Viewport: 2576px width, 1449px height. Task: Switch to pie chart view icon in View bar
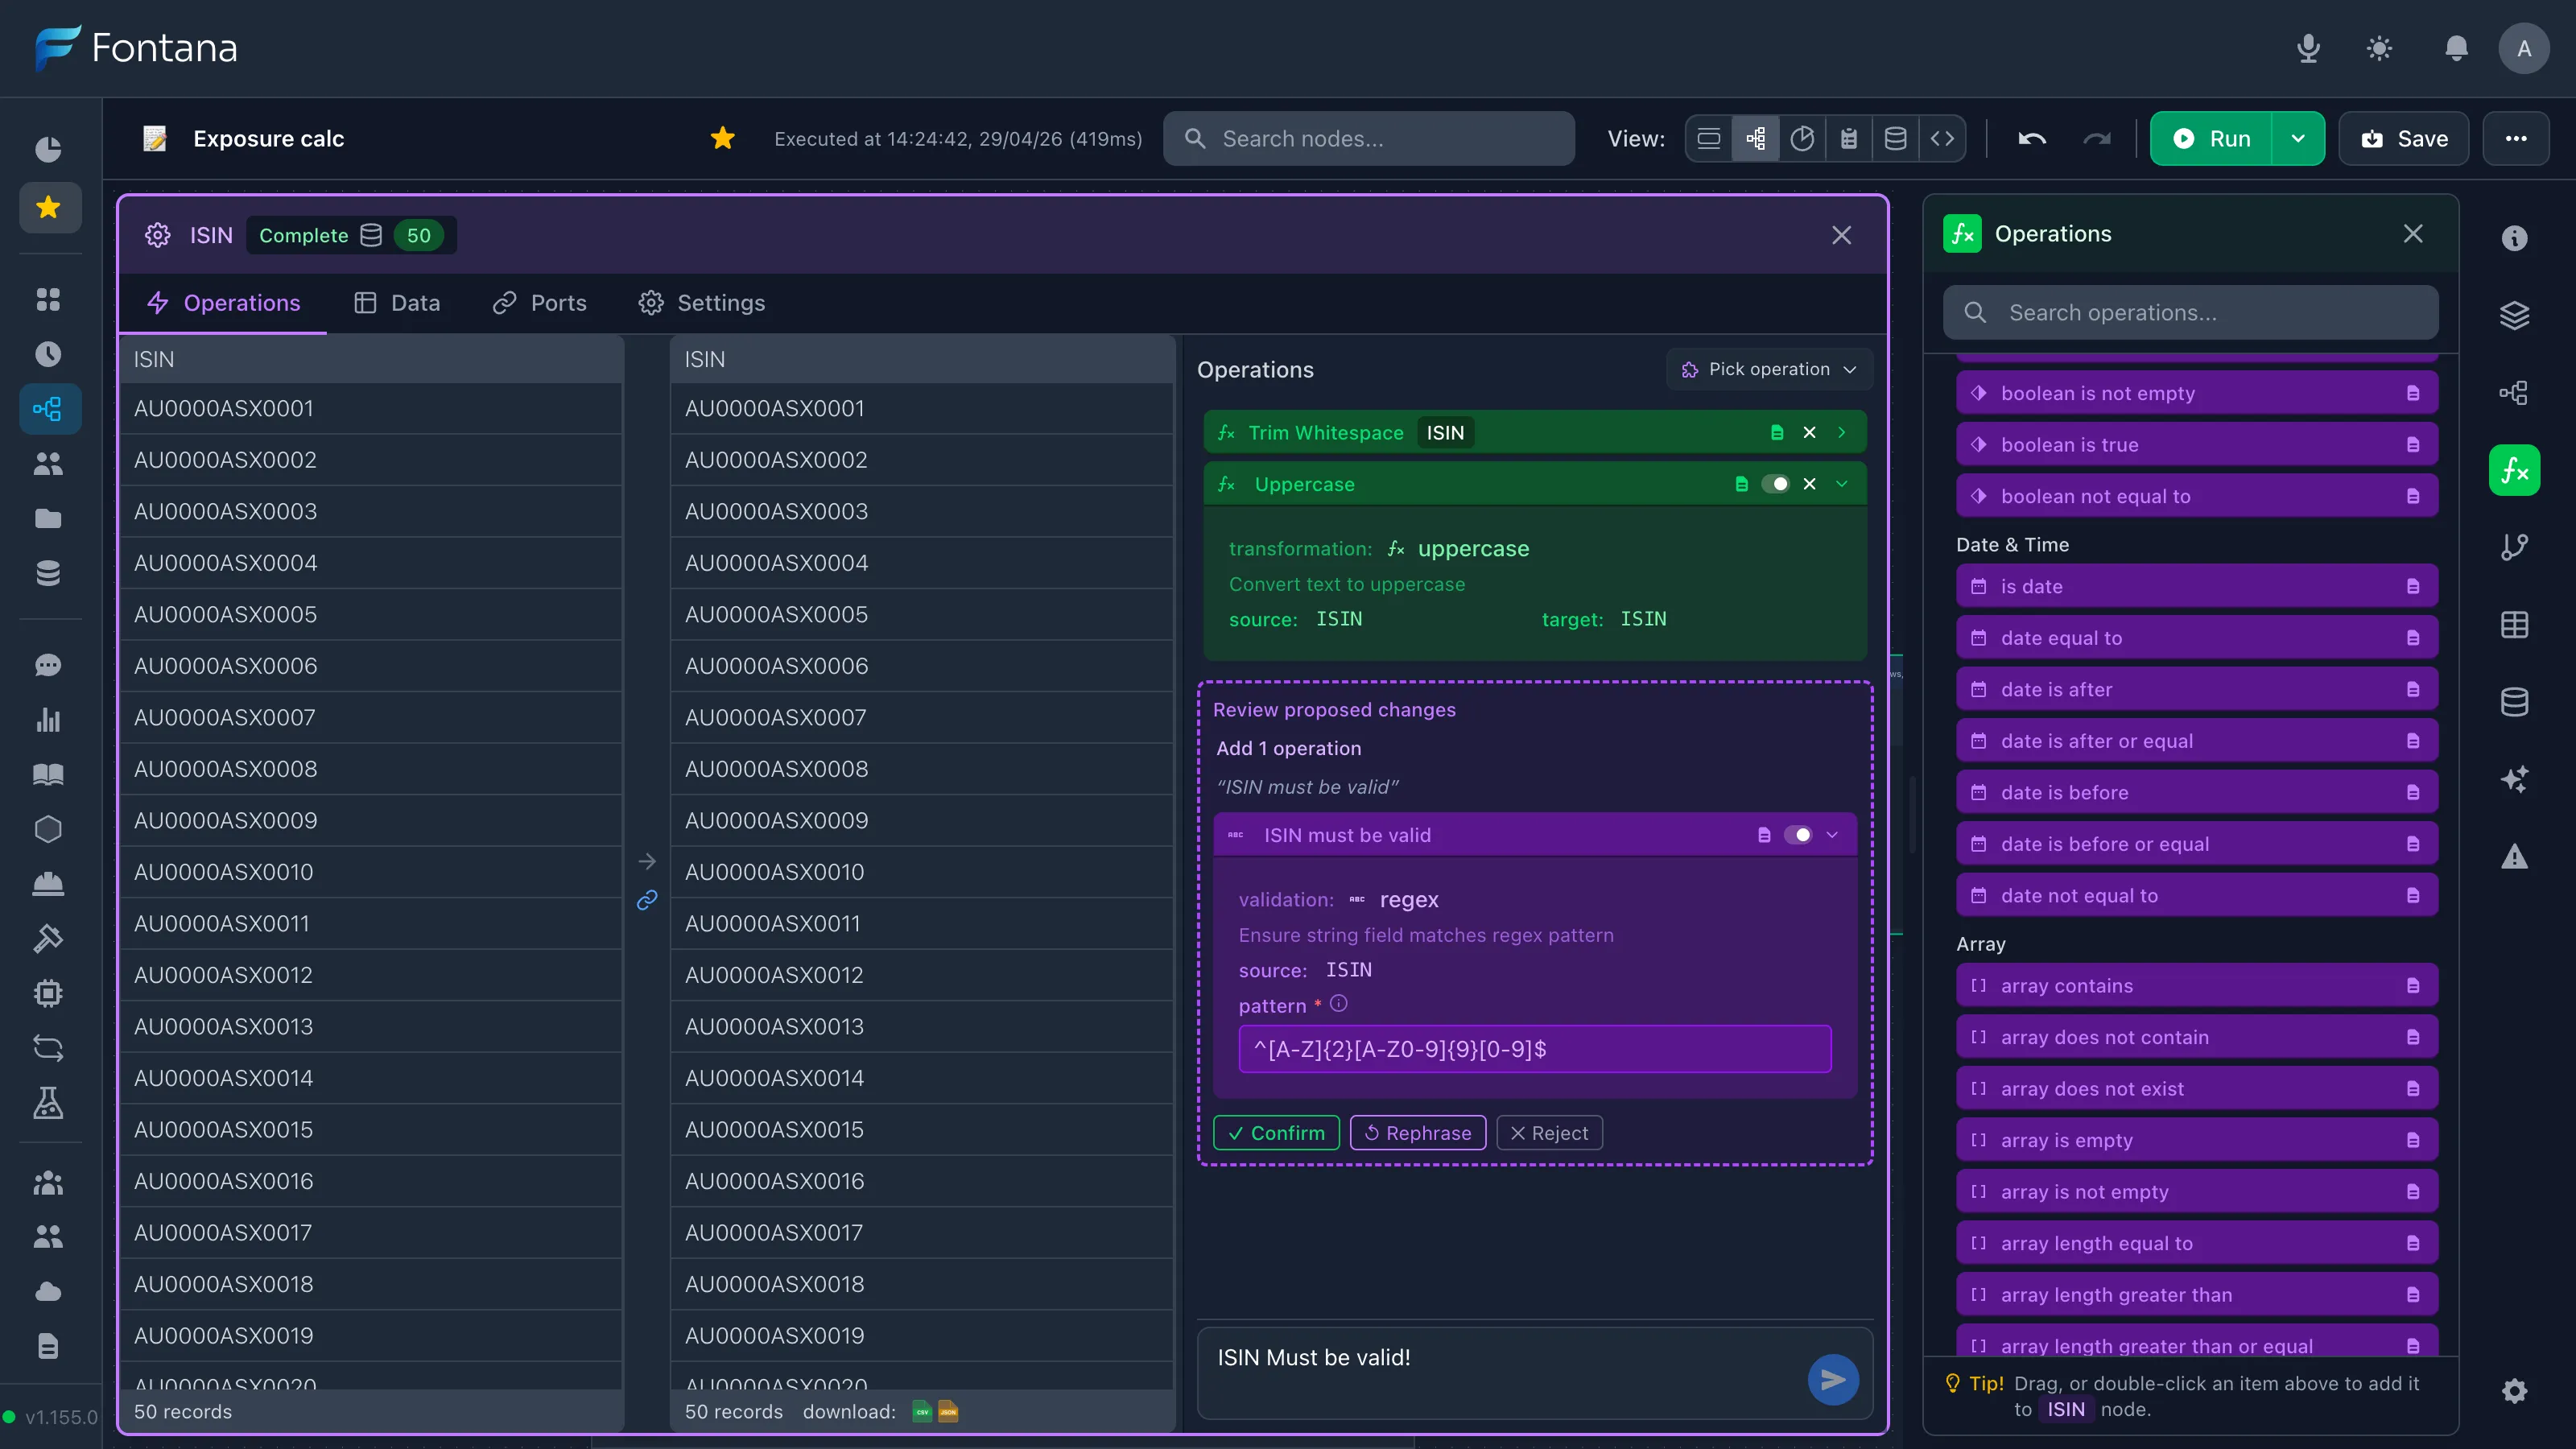pyautogui.click(x=1802, y=138)
